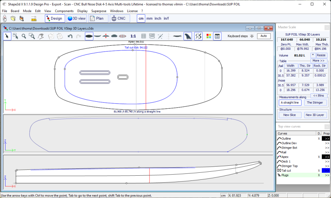Open the folder icon in main toolbar
The image size is (331, 198).
pos(13,18)
